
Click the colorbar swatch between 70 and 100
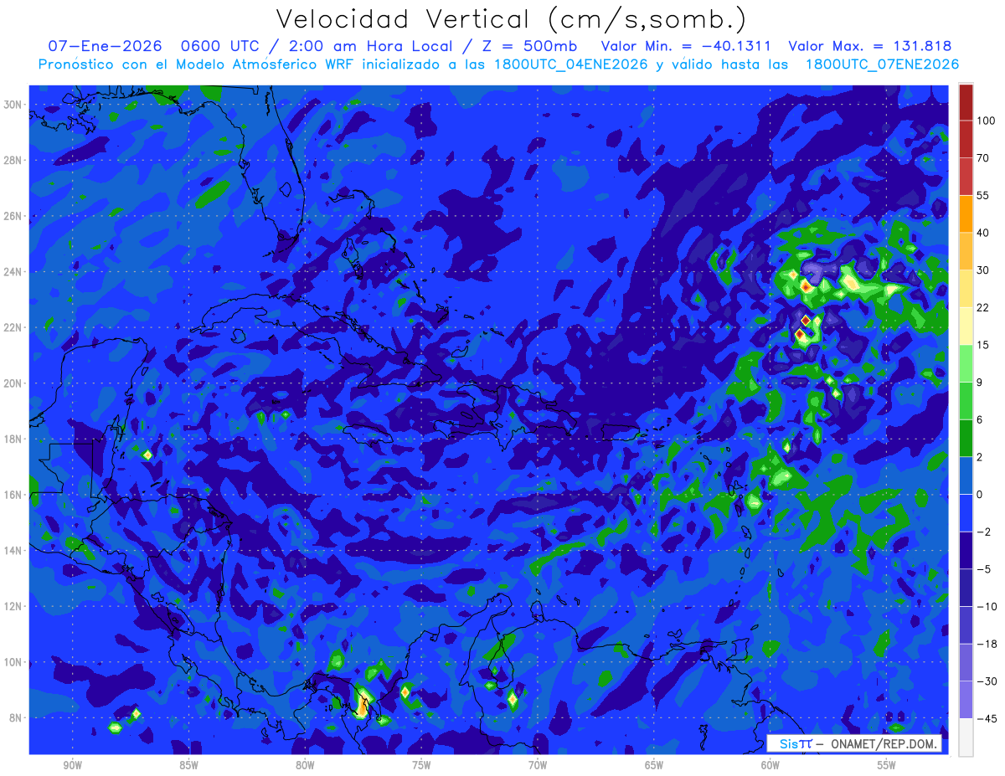(966, 139)
